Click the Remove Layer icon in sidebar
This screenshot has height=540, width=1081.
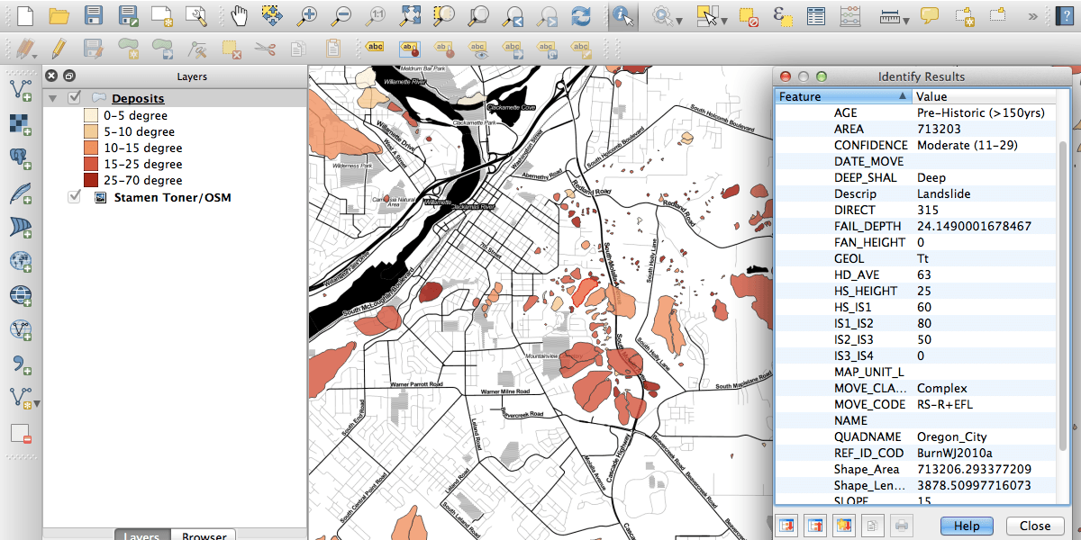click(x=21, y=433)
